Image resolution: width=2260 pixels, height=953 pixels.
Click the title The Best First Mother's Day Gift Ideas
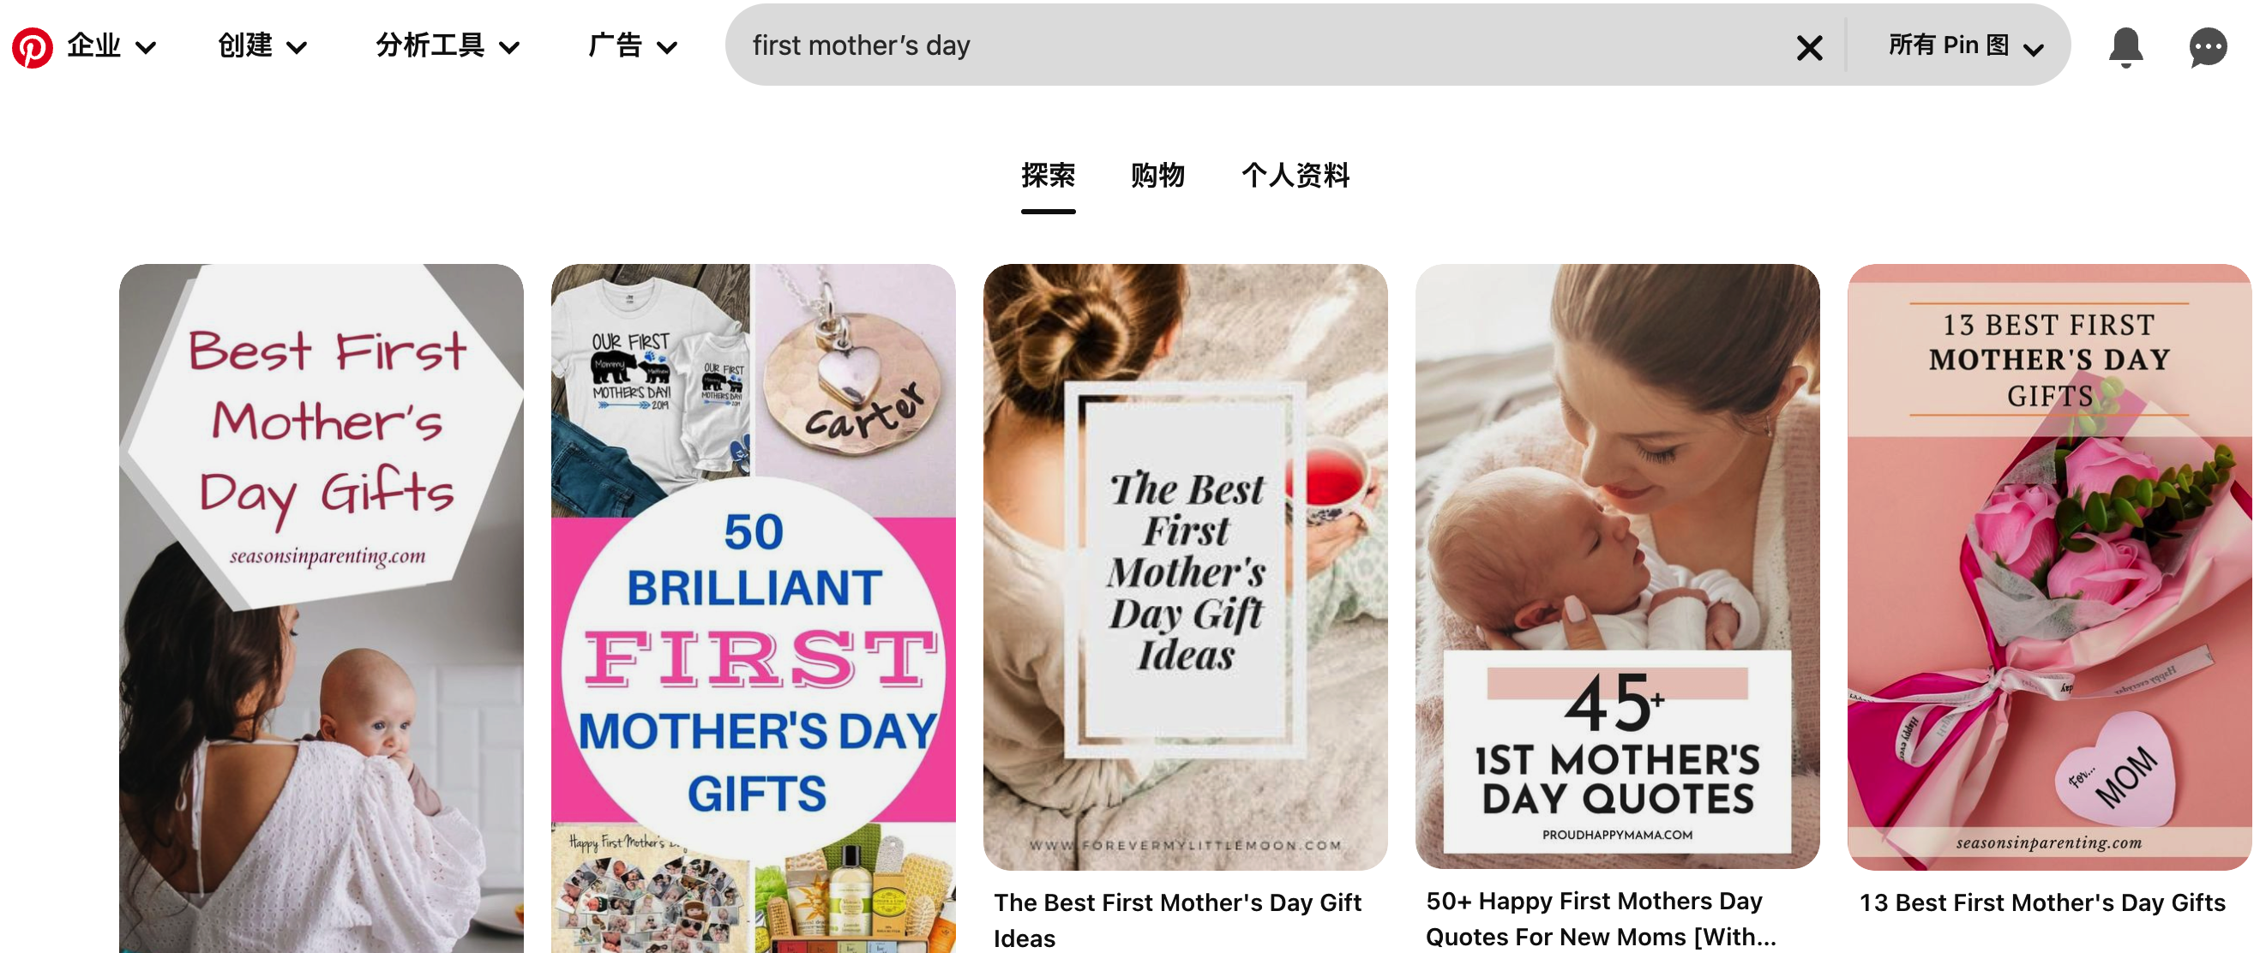point(1177,920)
